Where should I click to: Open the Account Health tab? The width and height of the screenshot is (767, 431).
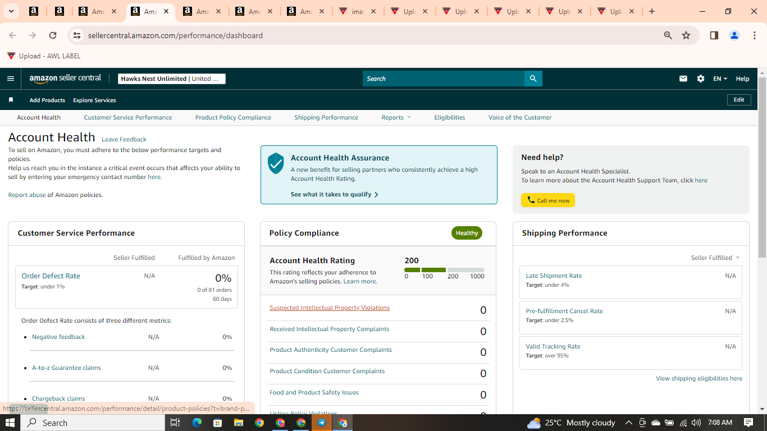[x=39, y=117]
